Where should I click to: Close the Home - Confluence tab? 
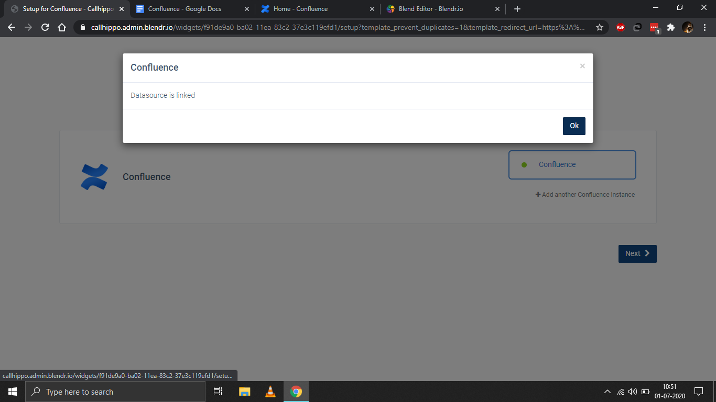point(372,9)
